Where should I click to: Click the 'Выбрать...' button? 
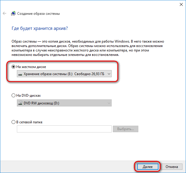(x=126, y=129)
